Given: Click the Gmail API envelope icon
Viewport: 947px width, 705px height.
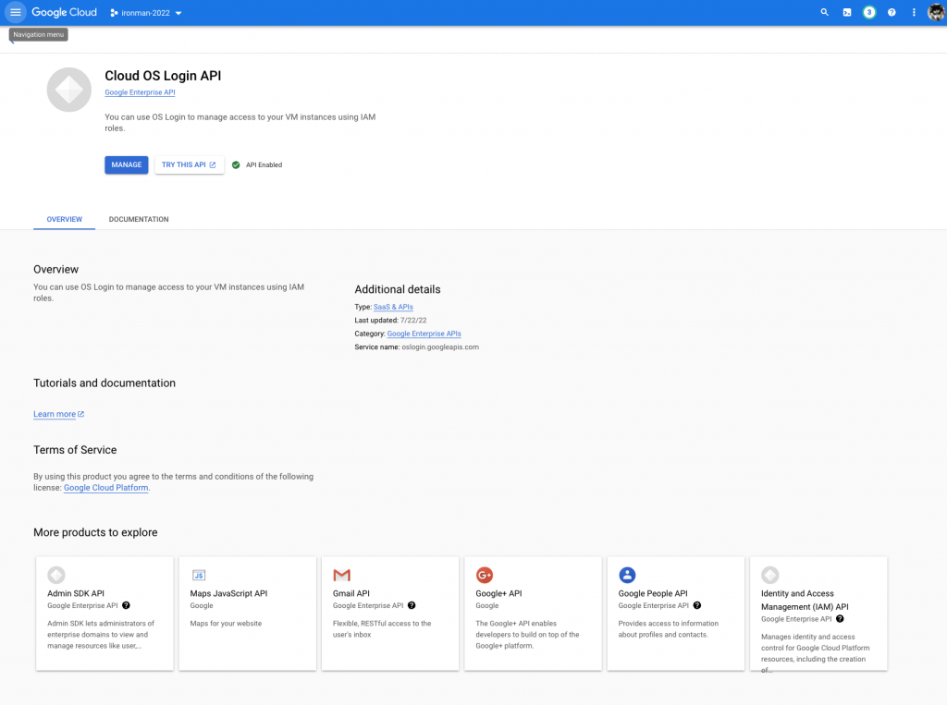Looking at the screenshot, I should point(342,576).
